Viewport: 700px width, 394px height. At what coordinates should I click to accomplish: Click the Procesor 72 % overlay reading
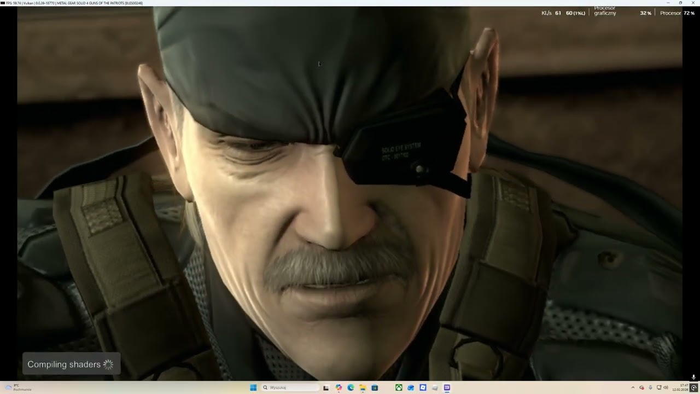click(x=677, y=13)
